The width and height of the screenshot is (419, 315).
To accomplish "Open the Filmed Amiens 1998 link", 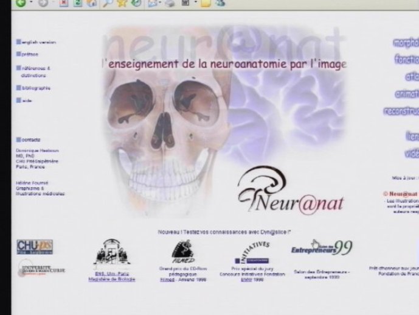I will pyautogui.click(x=183, y=280).
